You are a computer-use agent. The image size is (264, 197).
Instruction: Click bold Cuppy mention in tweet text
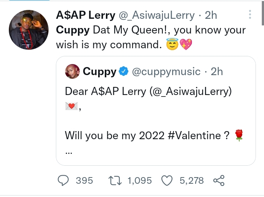click(x=73, y=30)
